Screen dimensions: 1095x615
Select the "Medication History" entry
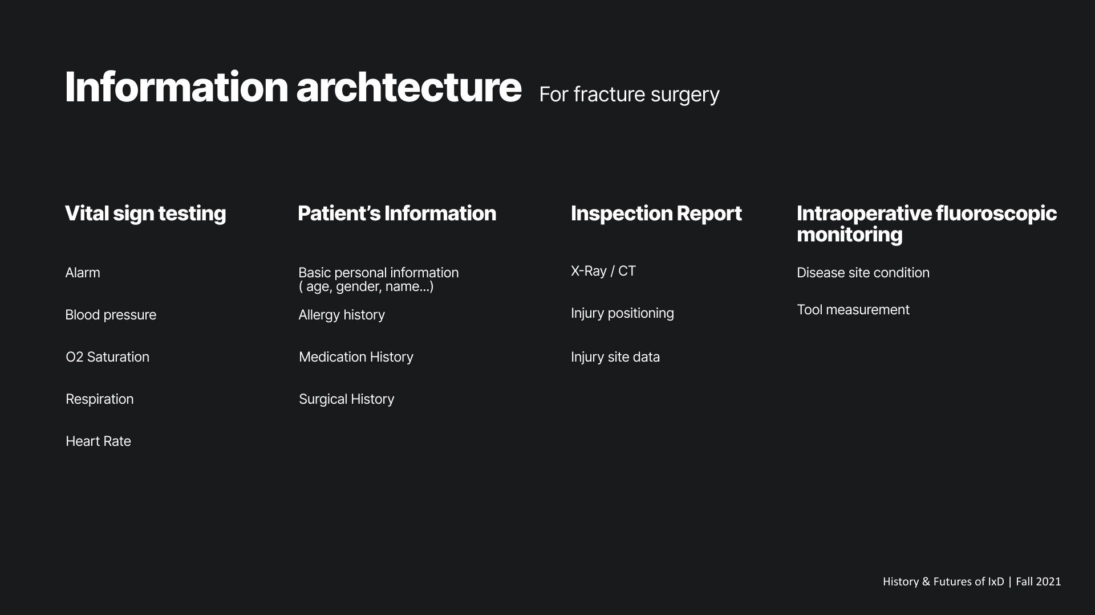click(x=356, y=357)
